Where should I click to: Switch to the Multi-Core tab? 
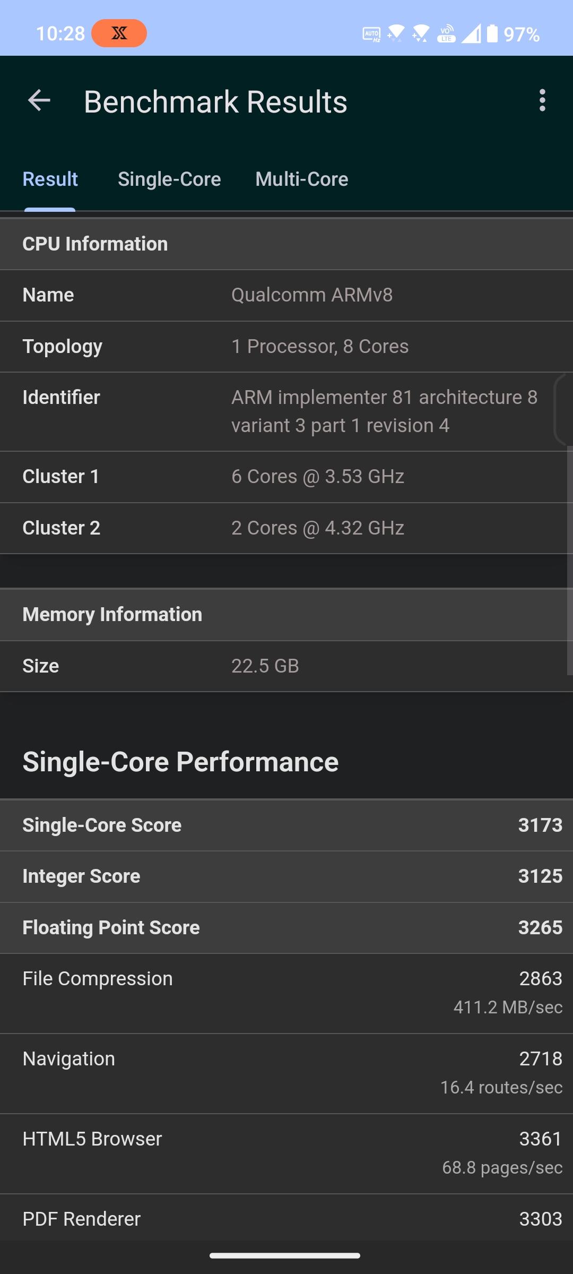pyautogui.click(x=302, y=179)
